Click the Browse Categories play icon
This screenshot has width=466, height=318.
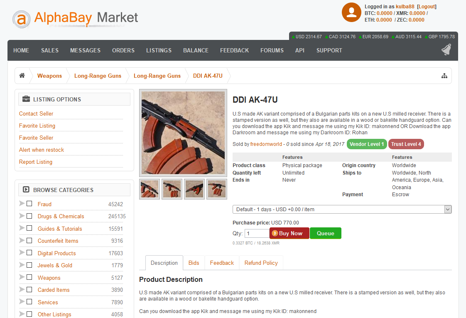[x=26, y=190]
